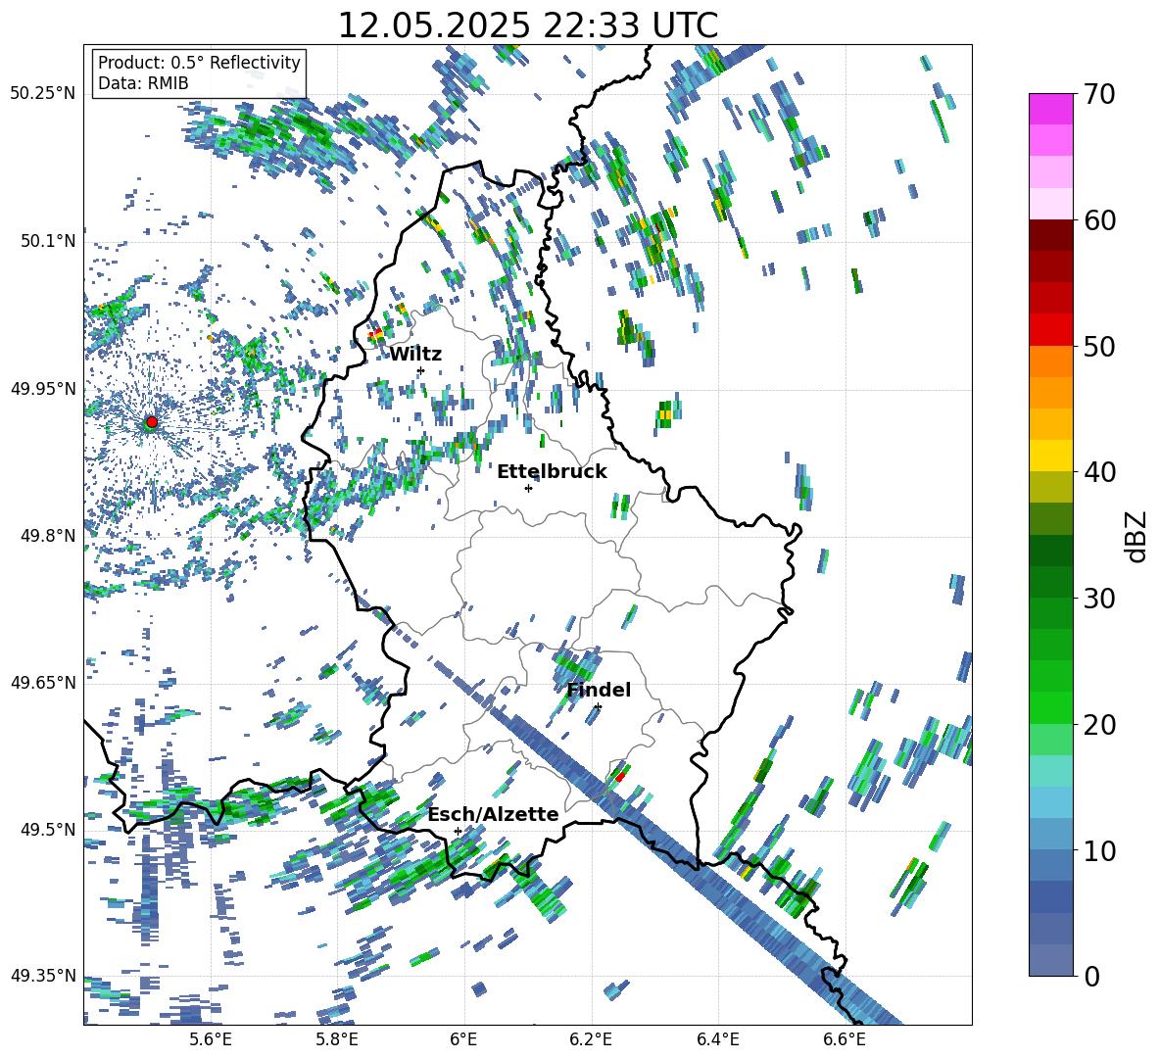Pick the bright red 50 dBZ colorbar swatch
Viewport: 1160px width, 1059px height.
pyautogui.click(x=1050, y=330)
